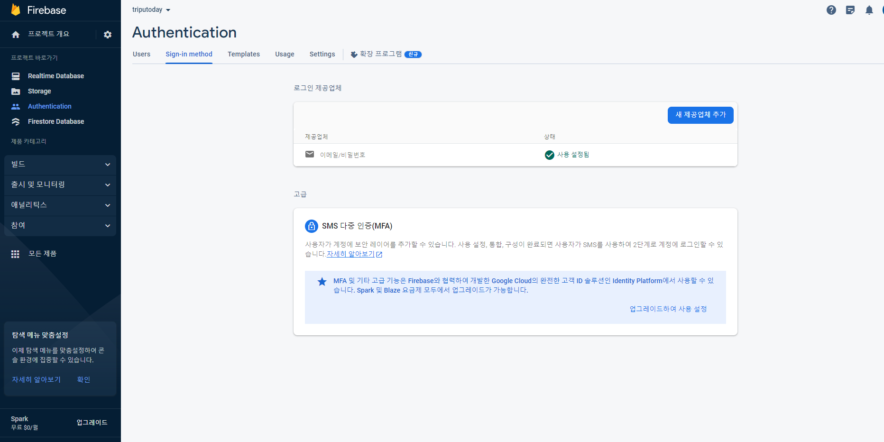Screen dimensions: 884x442
Task: Click the Storage folder icon
Action: coord(16,91)
